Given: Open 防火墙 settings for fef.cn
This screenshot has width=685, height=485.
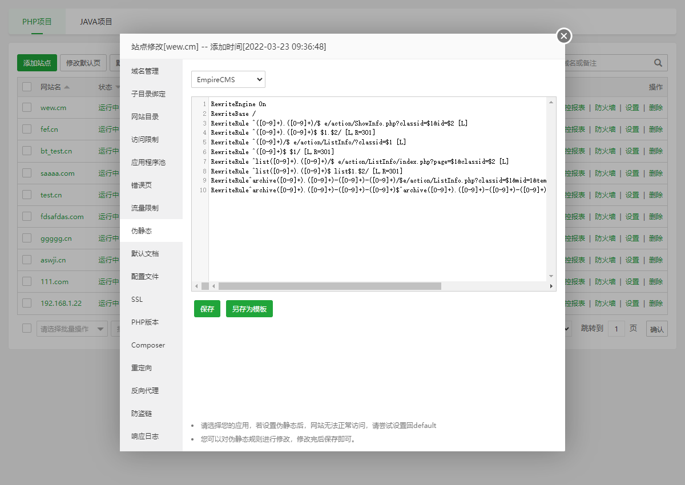Looking at the screenshot, I should [605, 130].
